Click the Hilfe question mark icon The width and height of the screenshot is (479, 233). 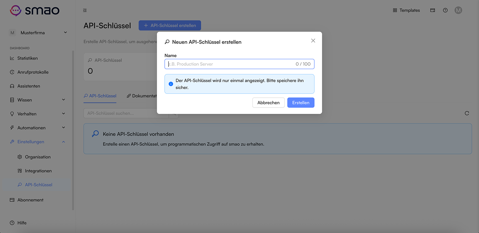click(x=12, y=223)
